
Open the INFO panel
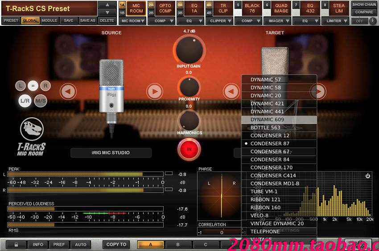38,244
